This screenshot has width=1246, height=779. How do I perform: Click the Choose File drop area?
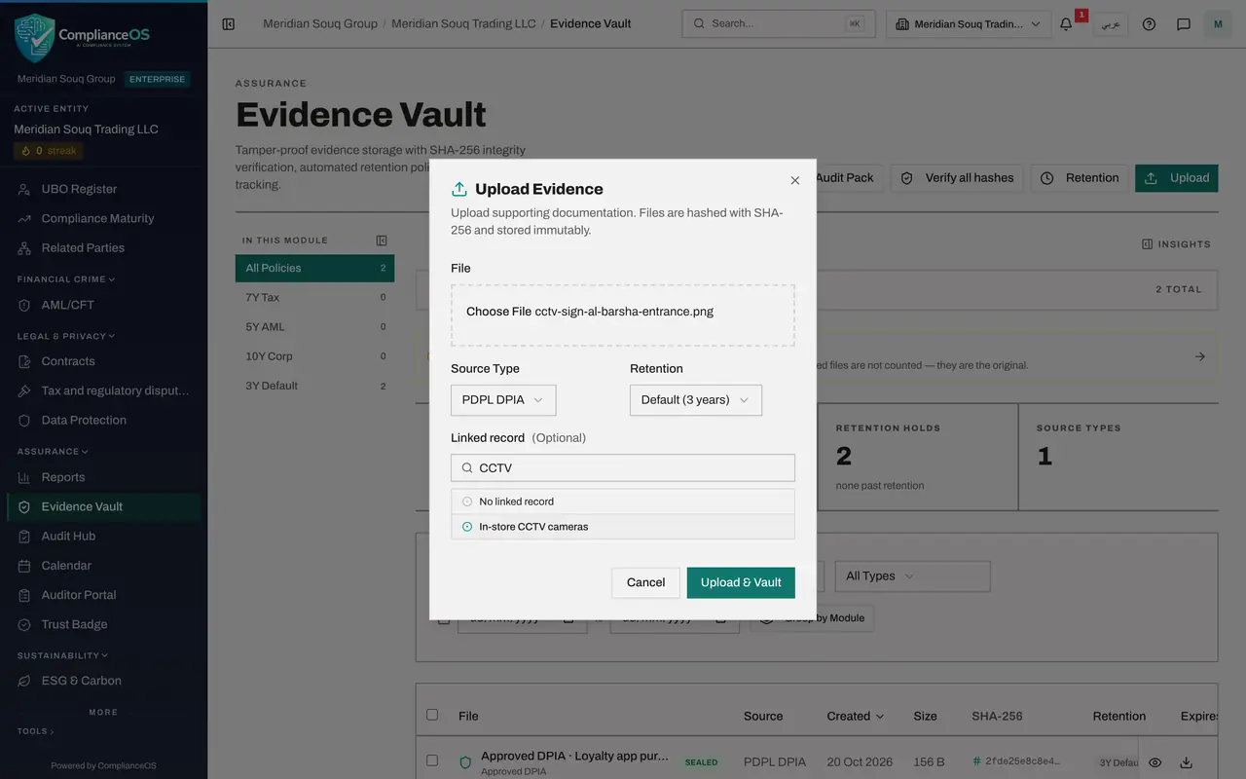(x=623, y=315)
